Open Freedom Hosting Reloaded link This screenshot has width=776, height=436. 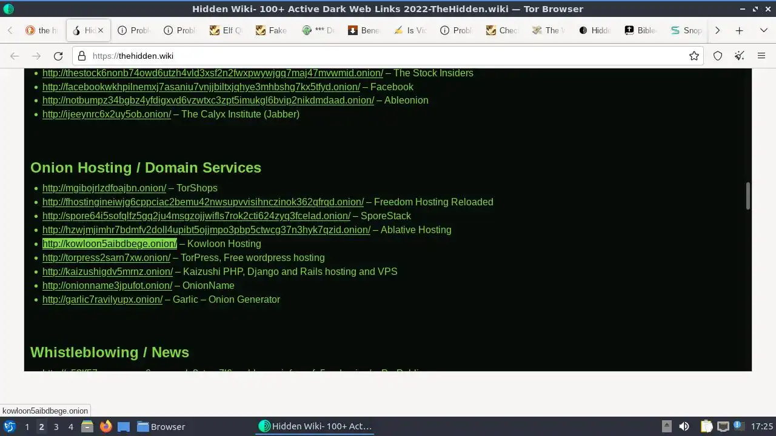pyautogui.click(x=203, y=202)
